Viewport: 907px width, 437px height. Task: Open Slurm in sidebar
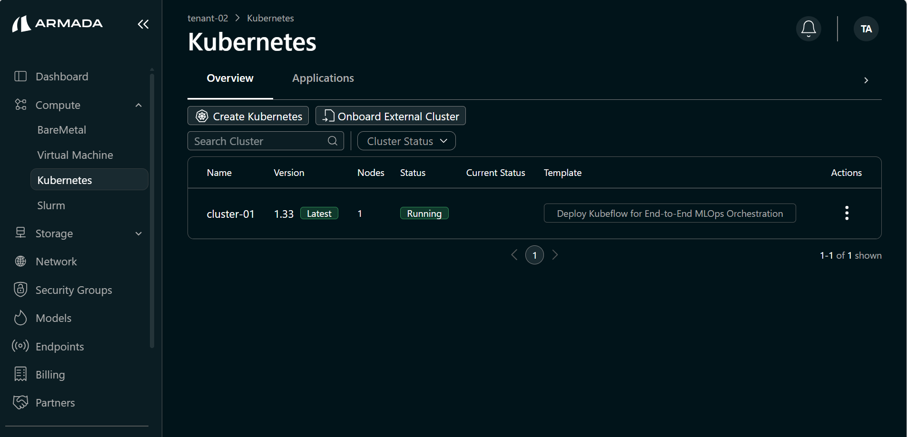51,205
